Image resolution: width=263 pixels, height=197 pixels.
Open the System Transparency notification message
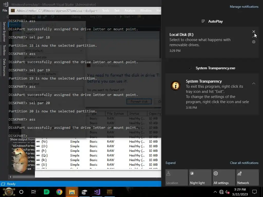click(212, 94)
